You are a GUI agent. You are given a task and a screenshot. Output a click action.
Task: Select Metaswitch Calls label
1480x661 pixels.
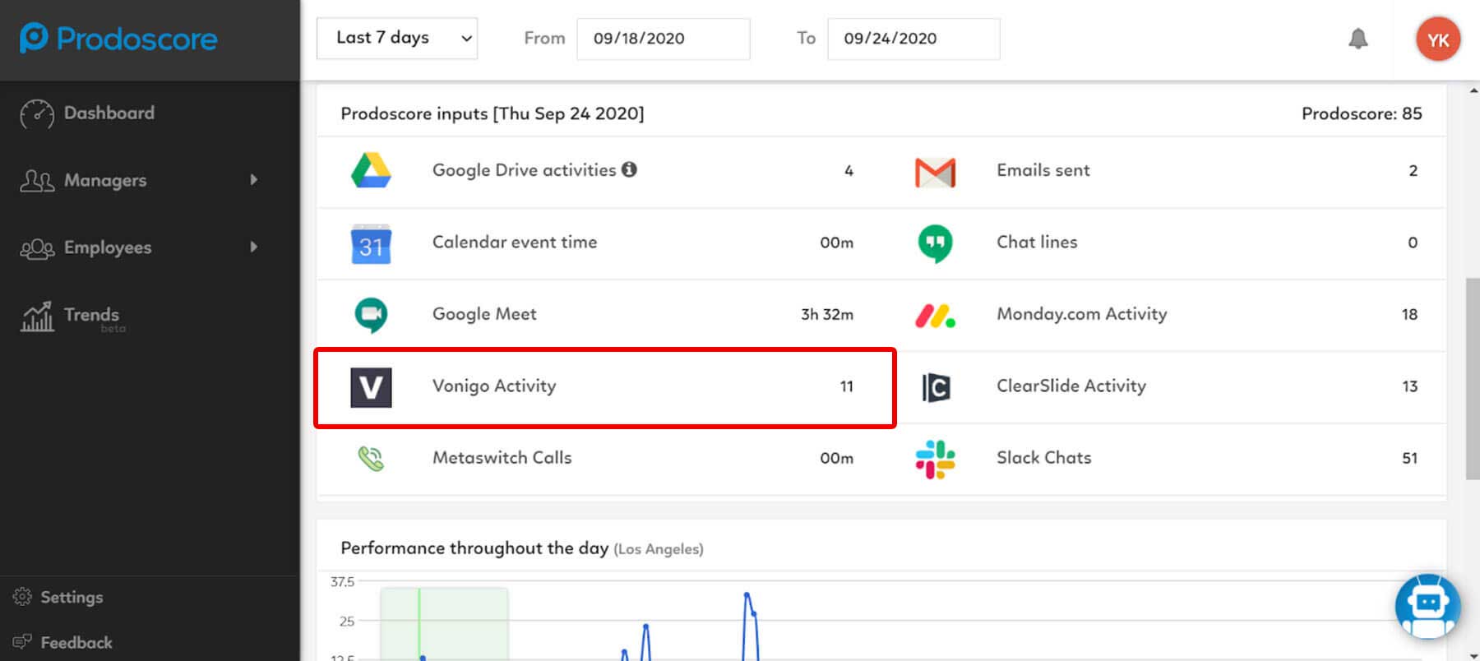tap(502, 457)
